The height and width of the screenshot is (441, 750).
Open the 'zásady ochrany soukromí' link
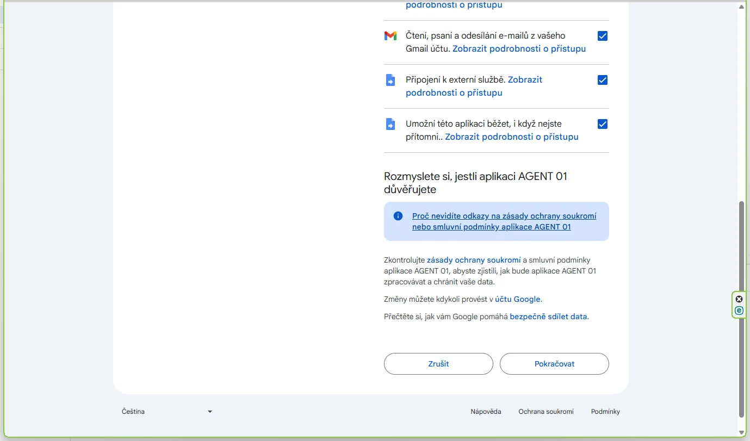474,260
